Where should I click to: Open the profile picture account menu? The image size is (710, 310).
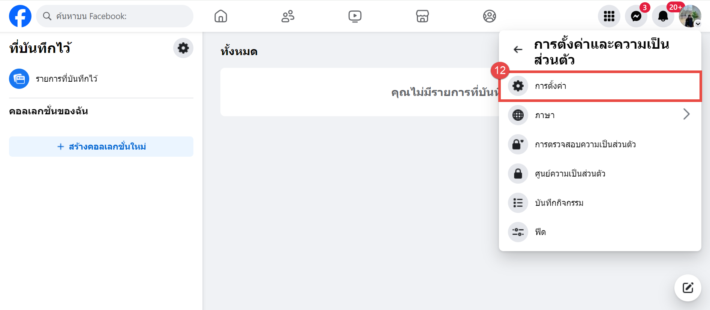pyautogui.click(x=690, y=16)
